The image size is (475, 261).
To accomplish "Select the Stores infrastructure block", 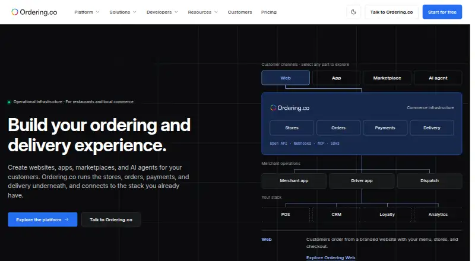I will click(x=292, y=128).
